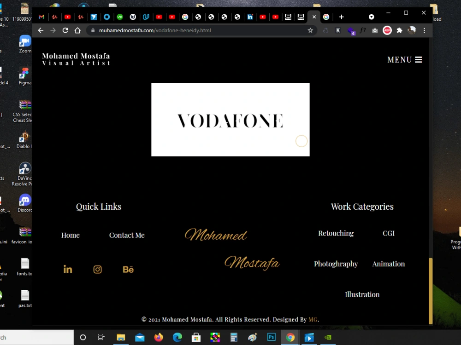Switch to the blue U-logo tab
The height and width of the screenshot is (345, 461).
(x=146, y=17)
